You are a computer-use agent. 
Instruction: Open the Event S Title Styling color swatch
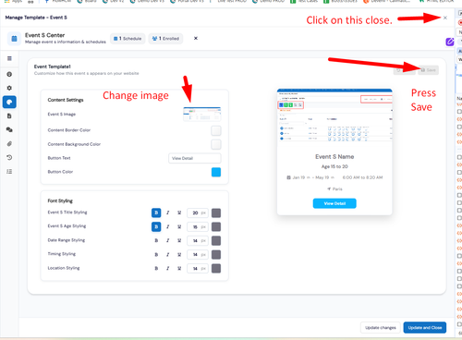tap(216, 212)
